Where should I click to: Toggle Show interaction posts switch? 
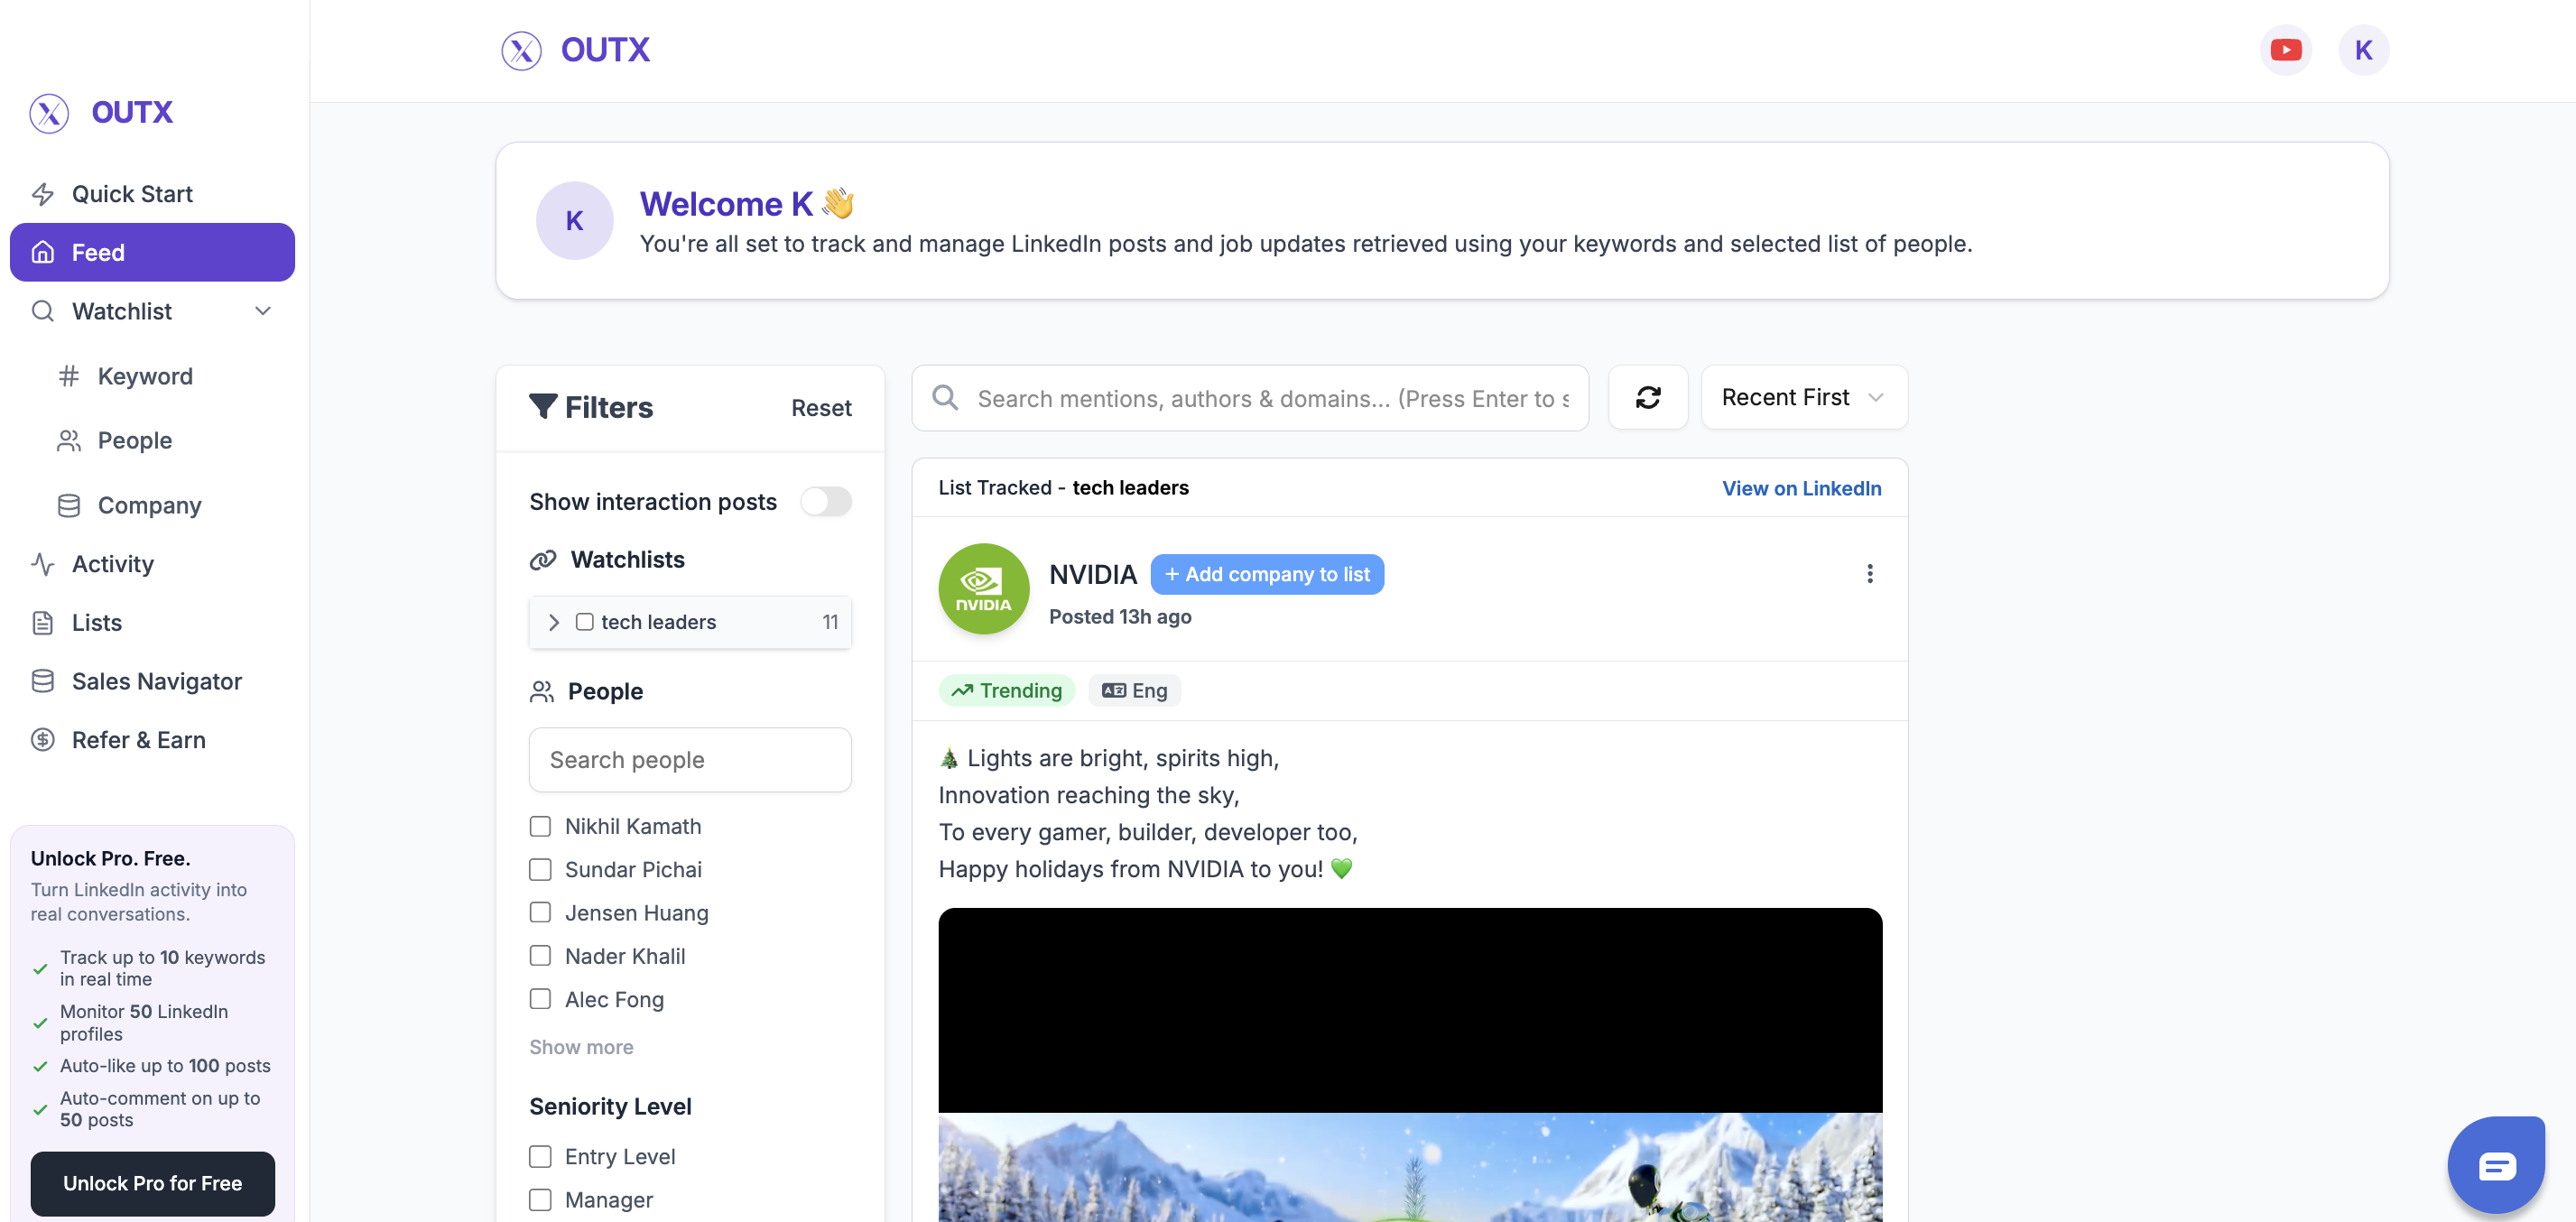(826, 501)
